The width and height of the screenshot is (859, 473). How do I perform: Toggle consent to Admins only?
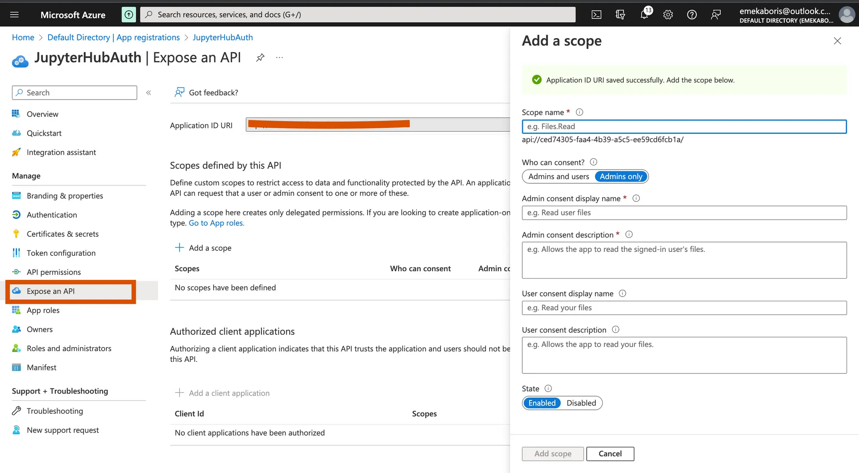(x=620, y=176)
